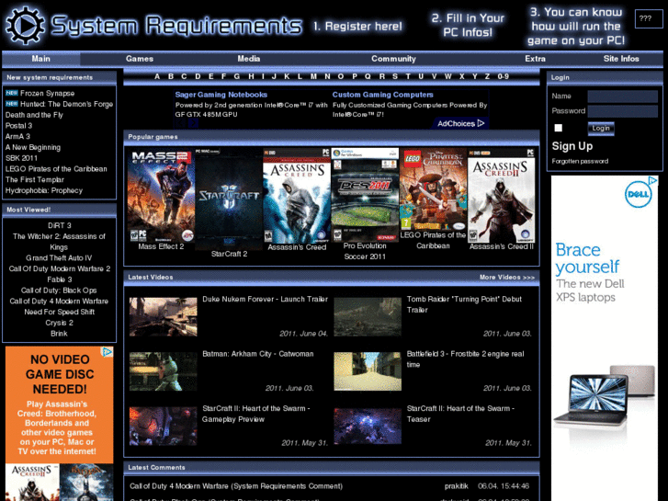Screen dimensions: 668x501
Task: Select letter Z in alphabet index
Action: pos(487,76)
